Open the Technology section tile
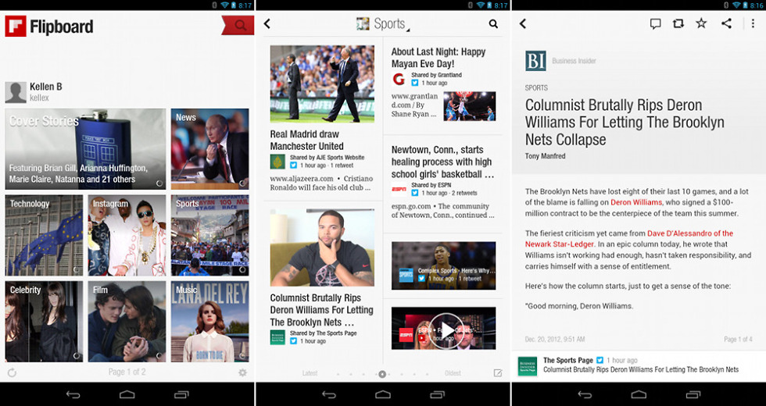766x406 pixels. coord(44,235)
